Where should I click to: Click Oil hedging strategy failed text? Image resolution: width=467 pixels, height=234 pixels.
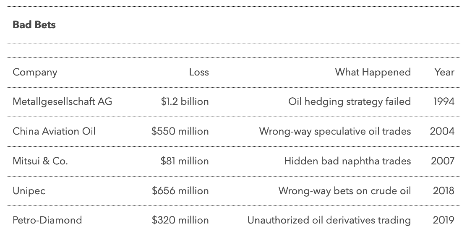(x=349, y=101)
